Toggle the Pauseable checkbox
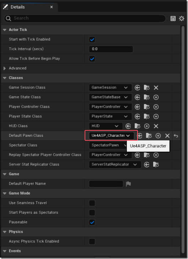Screen dimensions: 188x259 (92, 222)
